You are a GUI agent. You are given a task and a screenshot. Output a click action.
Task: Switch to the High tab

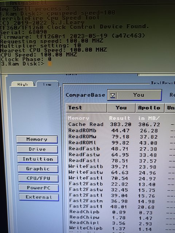tap(23, 84)
